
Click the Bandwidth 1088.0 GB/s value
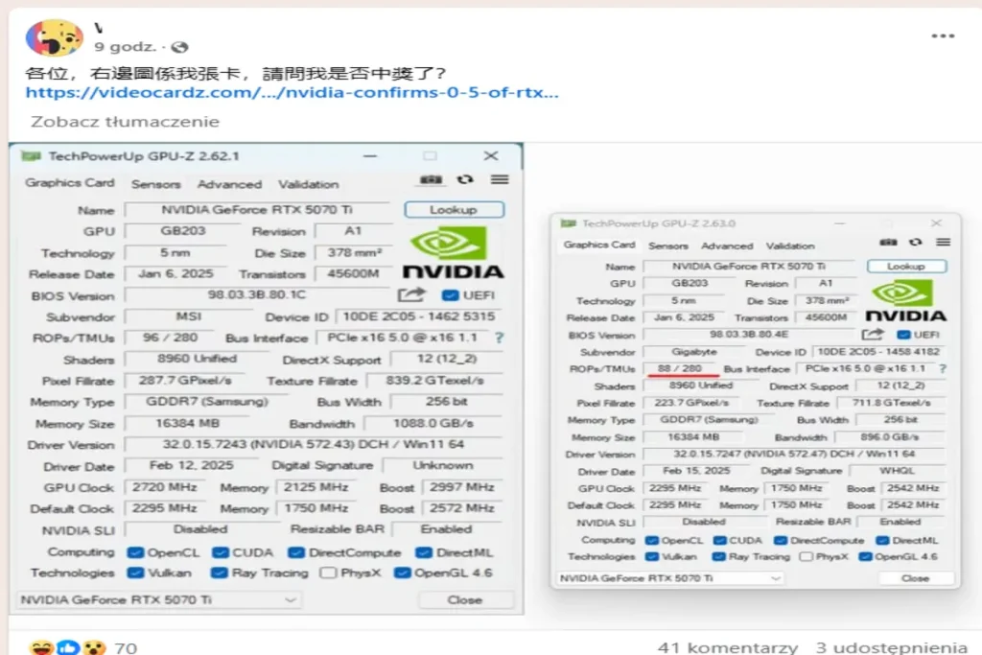click(433, 423)
